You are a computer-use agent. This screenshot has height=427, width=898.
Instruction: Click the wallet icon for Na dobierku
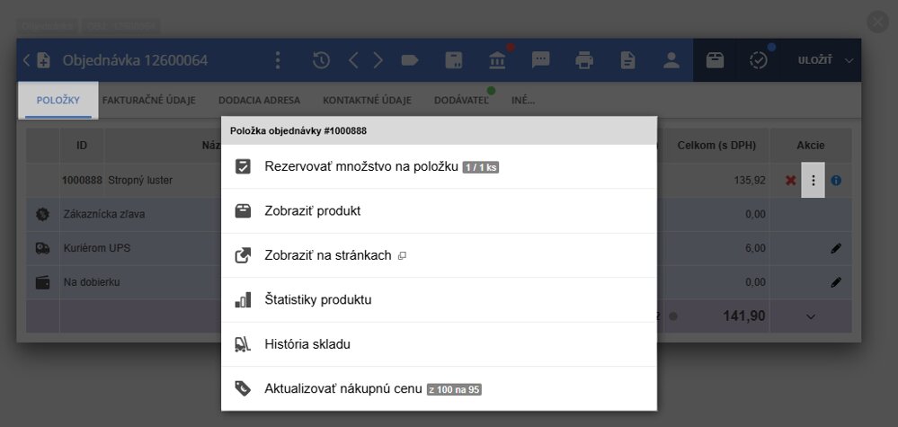coord(42,282)
